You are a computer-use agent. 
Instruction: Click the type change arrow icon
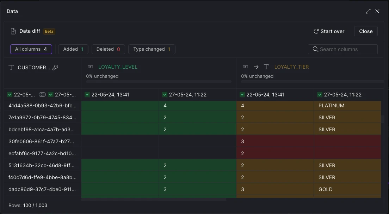pyautogui.click(x=256, y=67)
